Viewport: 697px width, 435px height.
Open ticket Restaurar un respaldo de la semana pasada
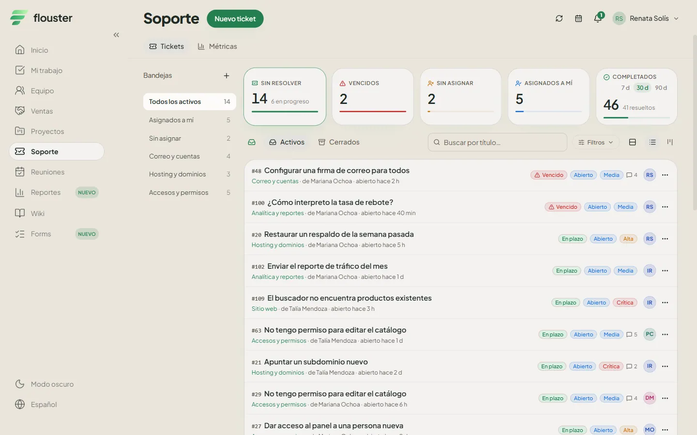339,234
